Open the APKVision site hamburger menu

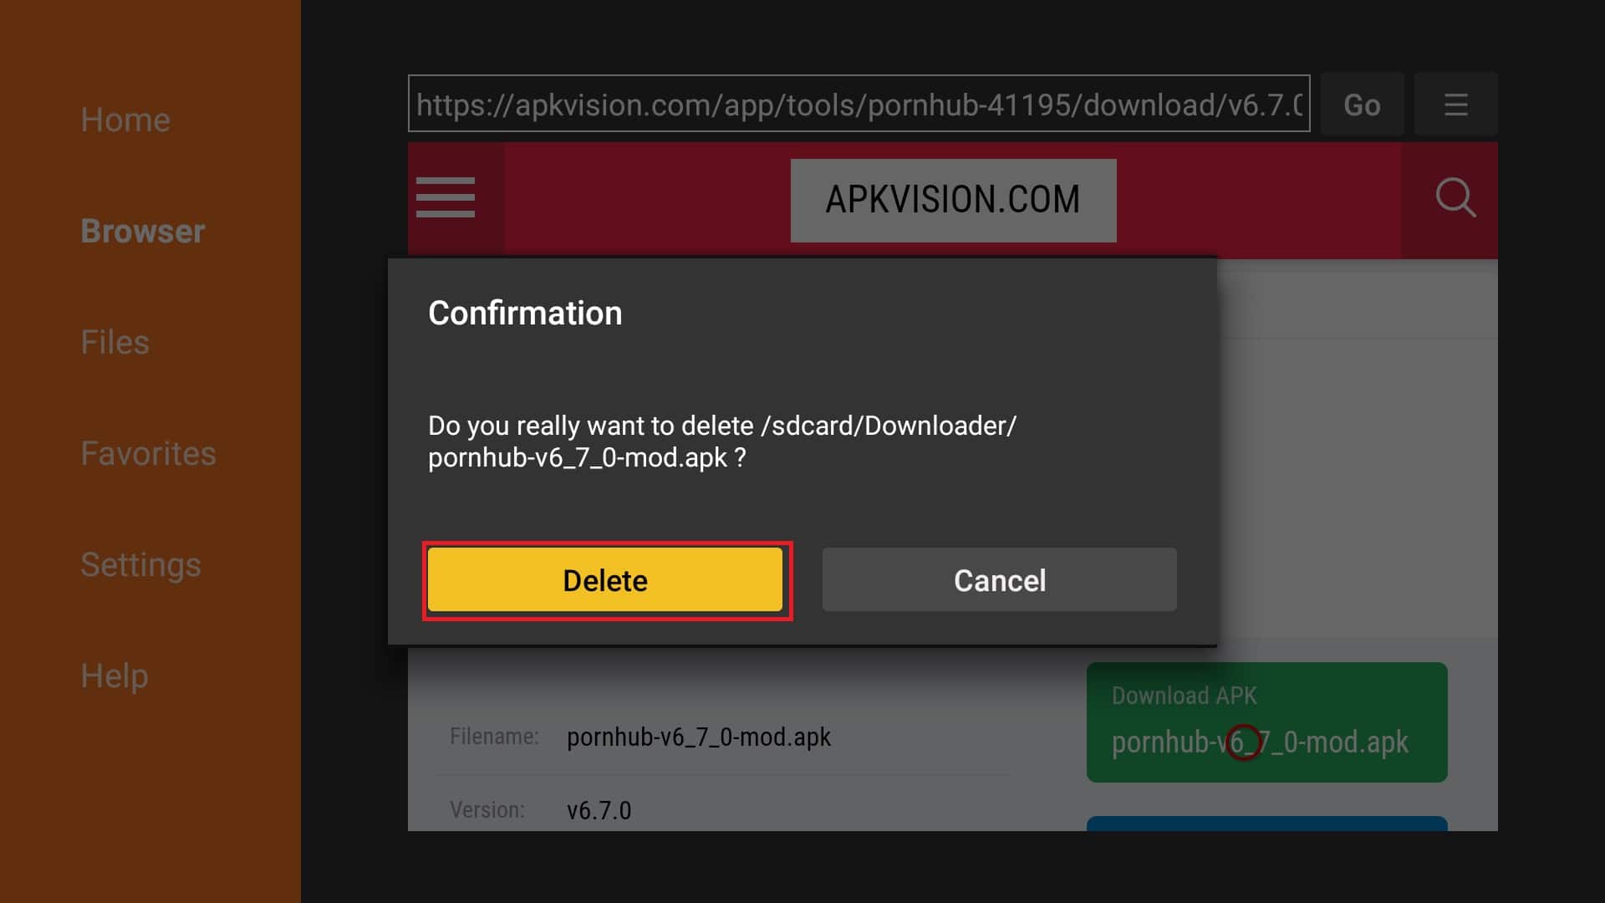(x=446, y=197)
